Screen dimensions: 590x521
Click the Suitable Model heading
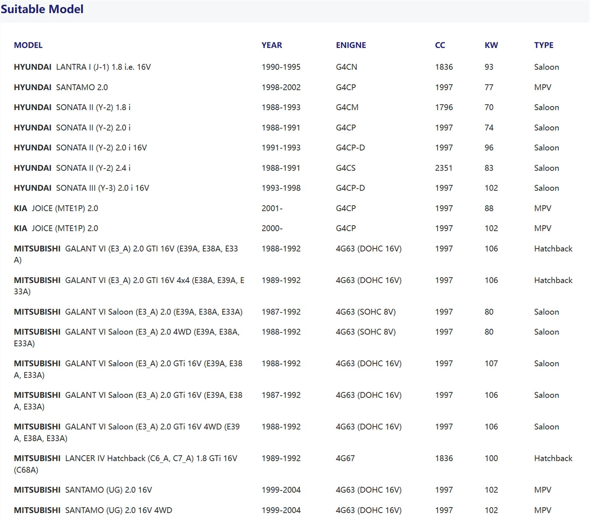pyautogui.click(x=42, y=9)
